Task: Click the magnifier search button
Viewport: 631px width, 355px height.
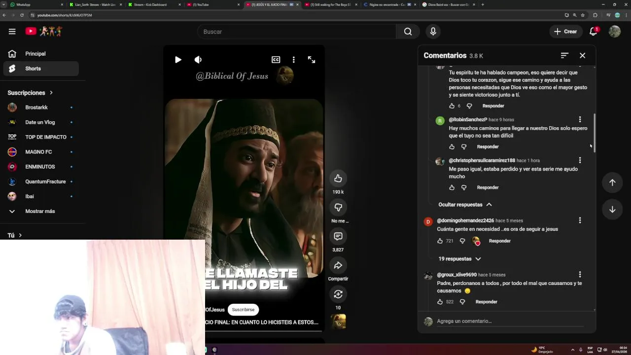Action: click(408, 32)
